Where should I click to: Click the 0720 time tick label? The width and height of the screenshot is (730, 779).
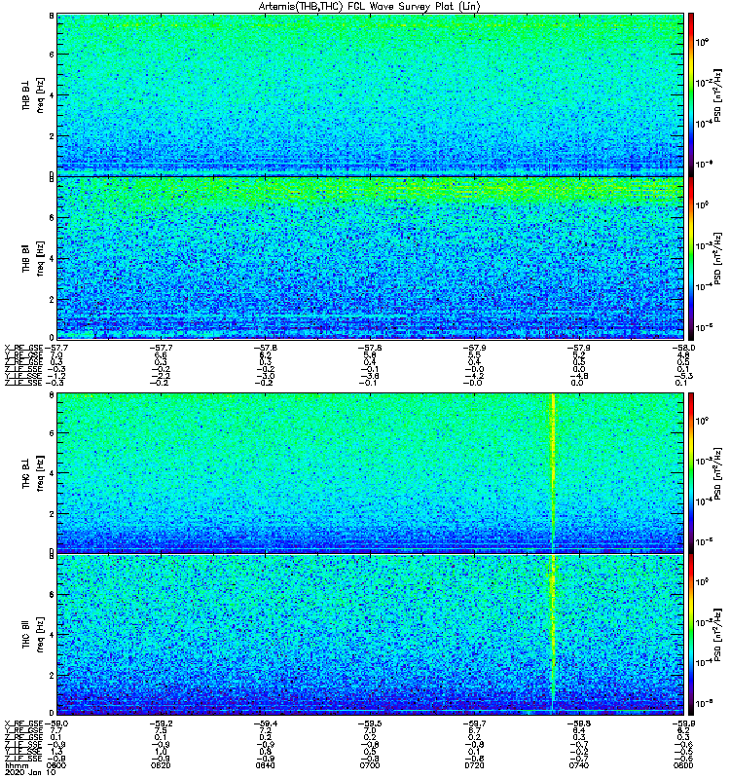click(475, 765)
